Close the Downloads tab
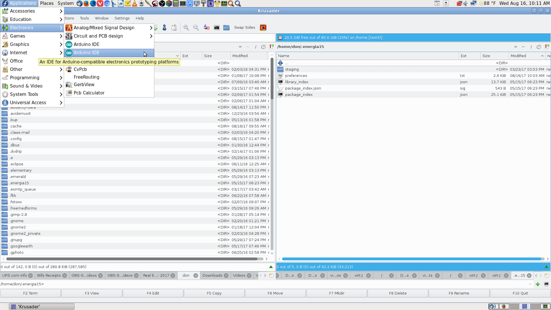 [x=226, y=276]
